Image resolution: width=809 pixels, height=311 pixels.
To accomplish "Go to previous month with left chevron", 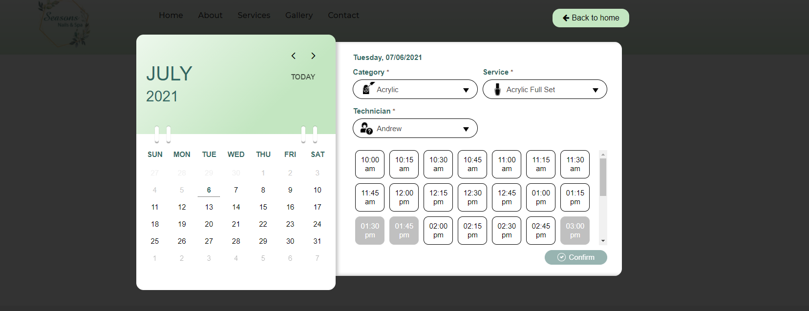I will coord(294,56).
